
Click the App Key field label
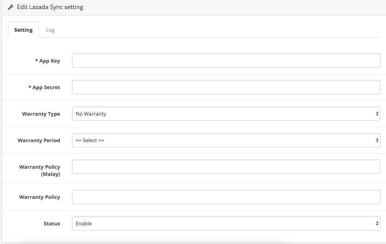click(50, 61)
